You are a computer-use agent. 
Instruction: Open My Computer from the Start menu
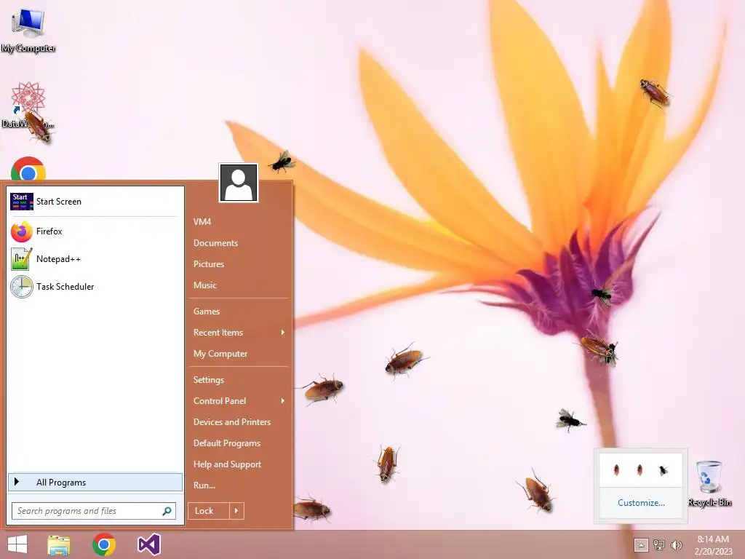220,354
